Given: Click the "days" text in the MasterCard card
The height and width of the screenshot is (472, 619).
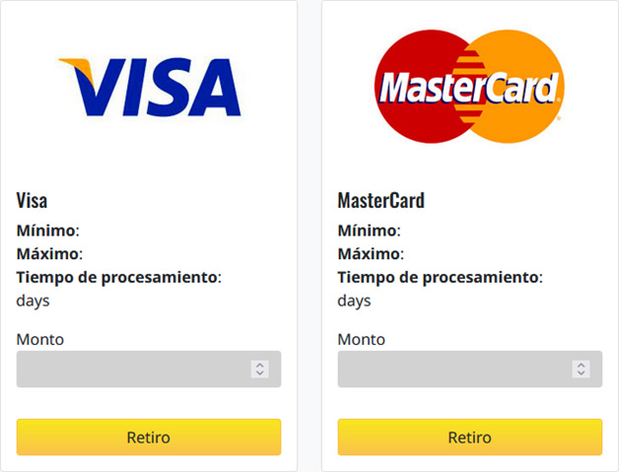Looking at the screenshot, I should pos(354,301).
